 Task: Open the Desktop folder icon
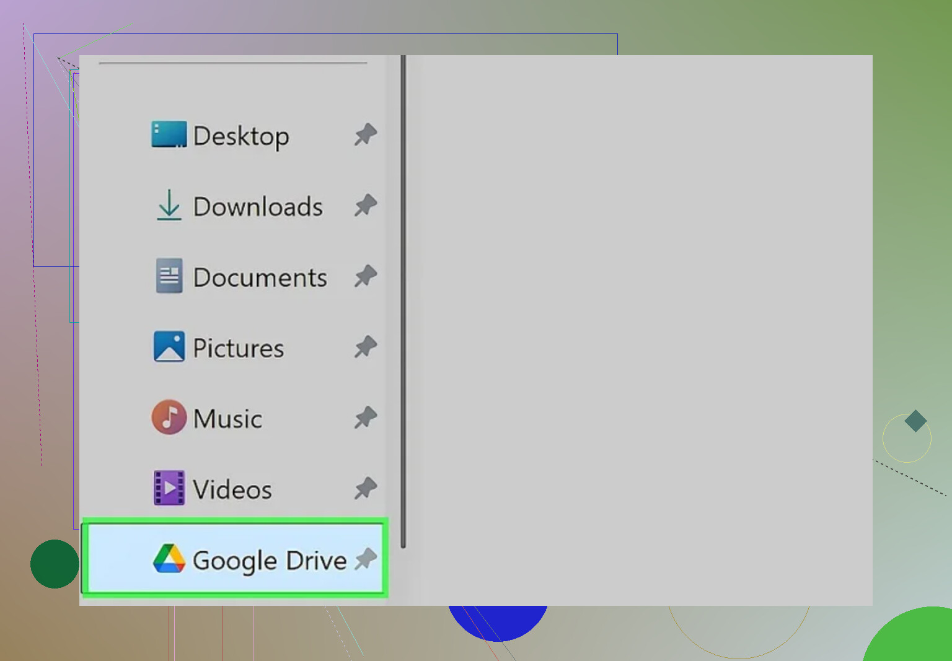click(169, 134)
